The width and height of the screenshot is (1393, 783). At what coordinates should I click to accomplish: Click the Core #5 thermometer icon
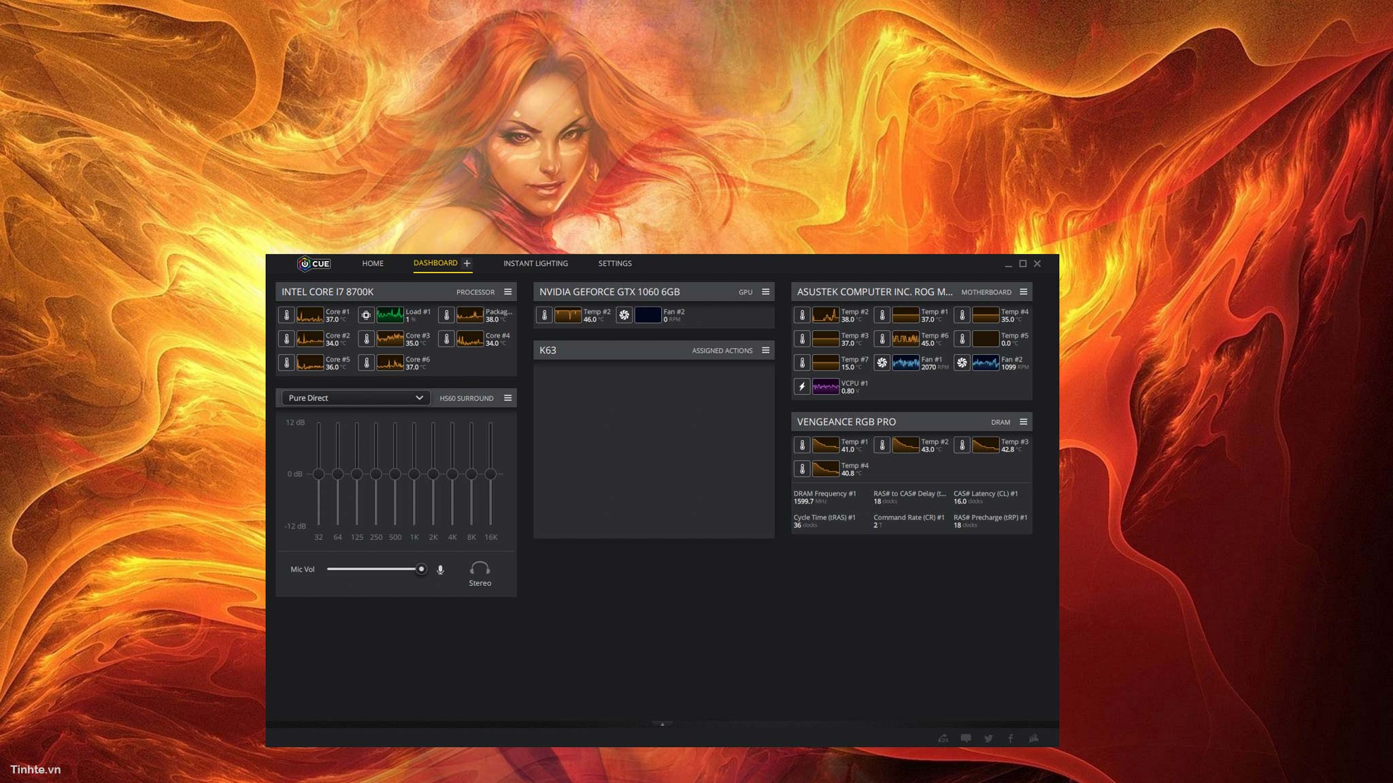[286, 363]
